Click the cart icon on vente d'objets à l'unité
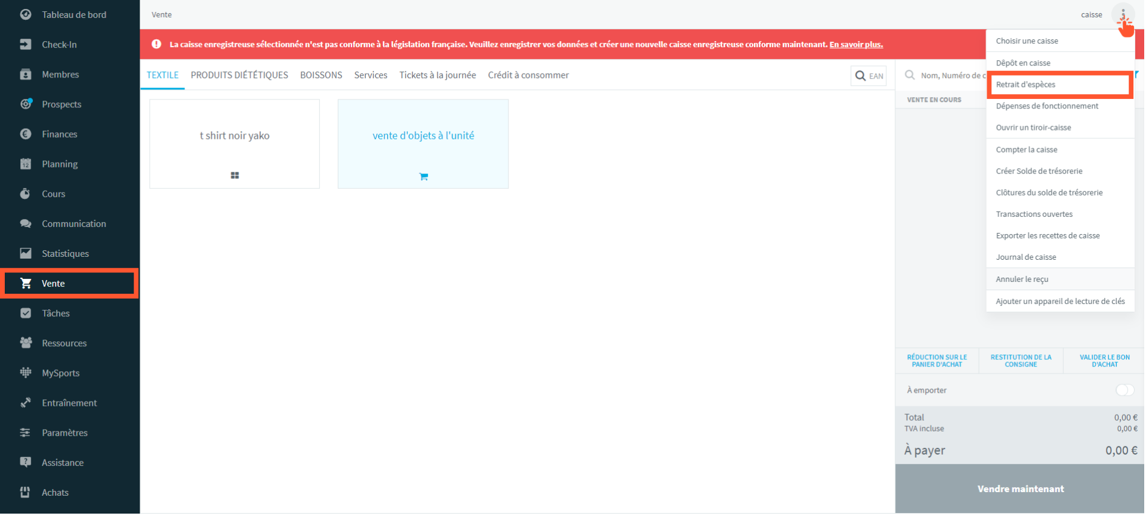1146x516 pixels. [x=424, y=176]
